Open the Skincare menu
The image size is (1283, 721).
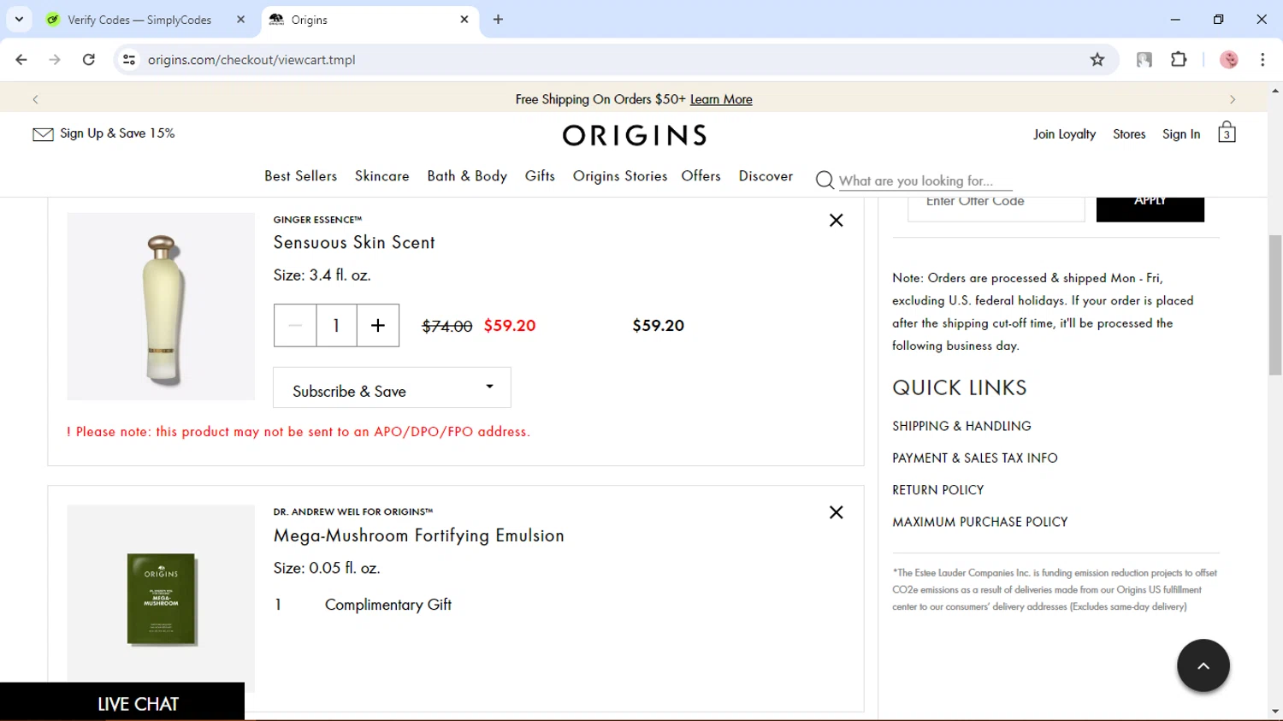(381, 175)
